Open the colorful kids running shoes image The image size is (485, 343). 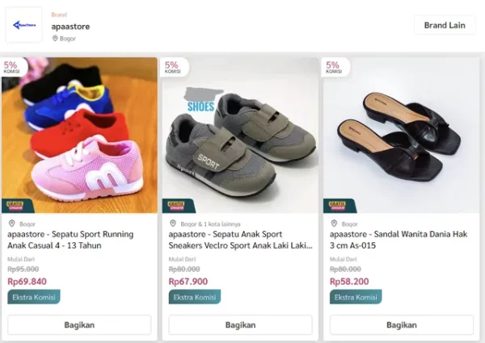pyautogui.click(x=79, y=133)
